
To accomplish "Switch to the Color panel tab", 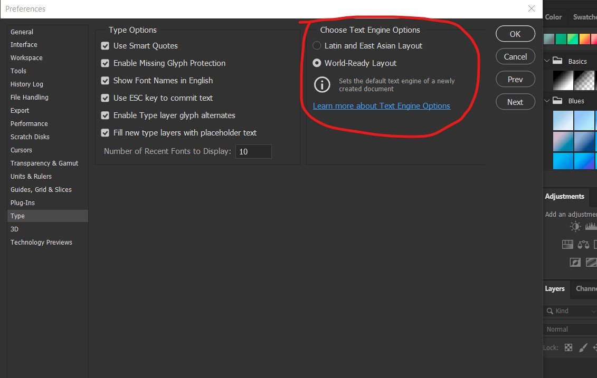I will pyautogui.click(x=553, y=17).
